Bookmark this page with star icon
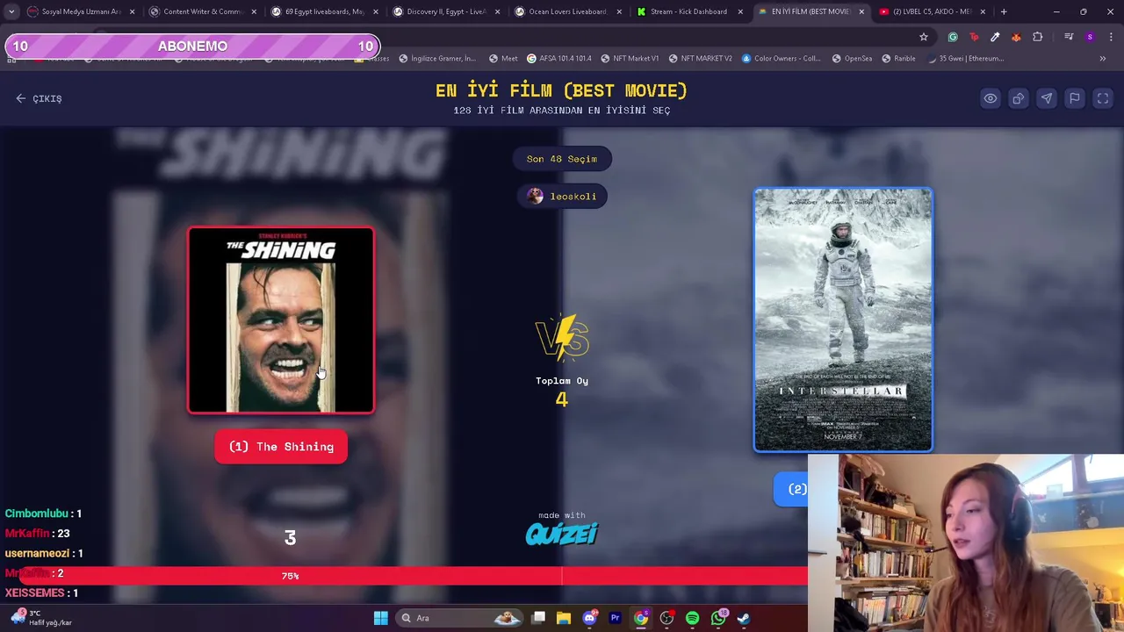1124x632 pixels. [924, 37]
